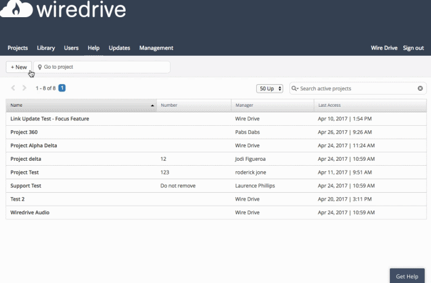Focus the Go to project field

pyautogui.click(x=102, y=67)
